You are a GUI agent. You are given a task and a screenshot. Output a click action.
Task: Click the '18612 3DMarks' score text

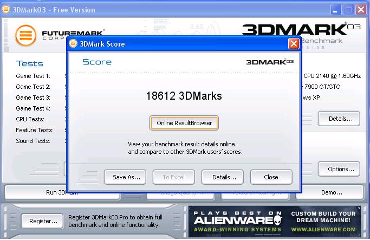point(184,96)
